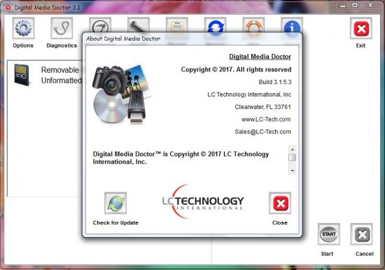Click 'Clearwater, FL 33761' address text
The height and width of the screenshot is (270, 385).
point(262,107)
